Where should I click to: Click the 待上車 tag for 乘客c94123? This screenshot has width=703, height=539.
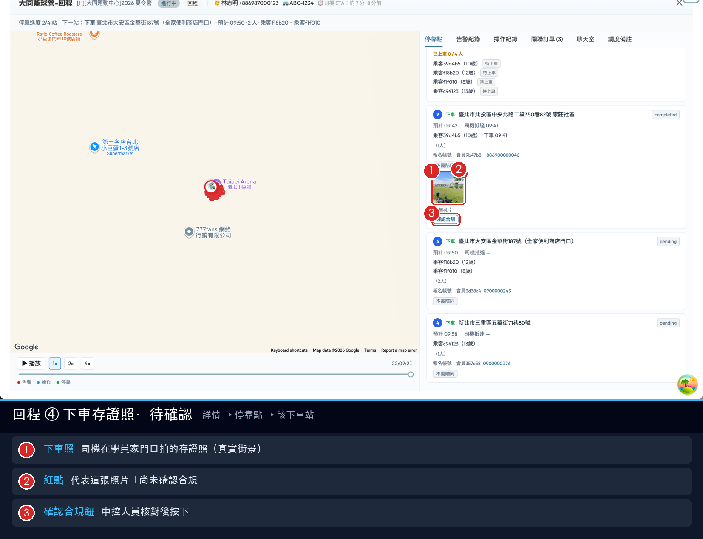click(x=489, y=91)
